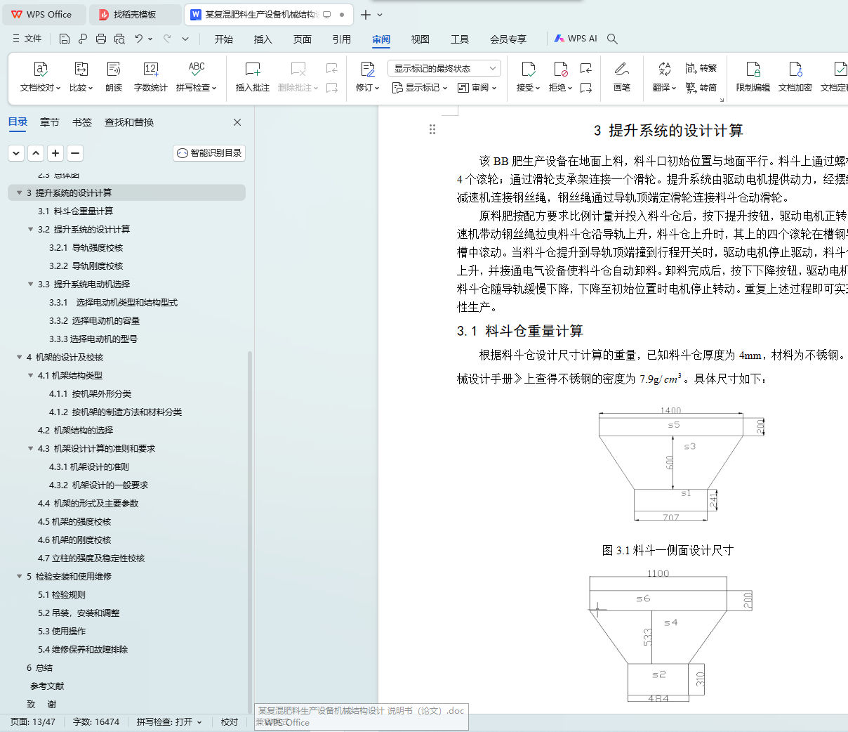Collapse the 3.3 提升系统电动机选择 node
This screenshot has width=848, height=732.
click(x=30, y=284)
